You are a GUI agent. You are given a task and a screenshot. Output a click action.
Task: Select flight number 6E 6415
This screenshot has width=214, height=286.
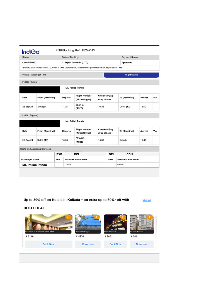click(x=80, y=139)
